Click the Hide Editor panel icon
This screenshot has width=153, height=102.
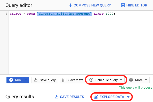(x=123, y=5)
